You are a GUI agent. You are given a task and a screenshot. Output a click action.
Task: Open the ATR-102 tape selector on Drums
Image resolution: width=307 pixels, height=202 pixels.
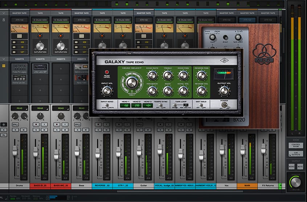coord(19,20)
